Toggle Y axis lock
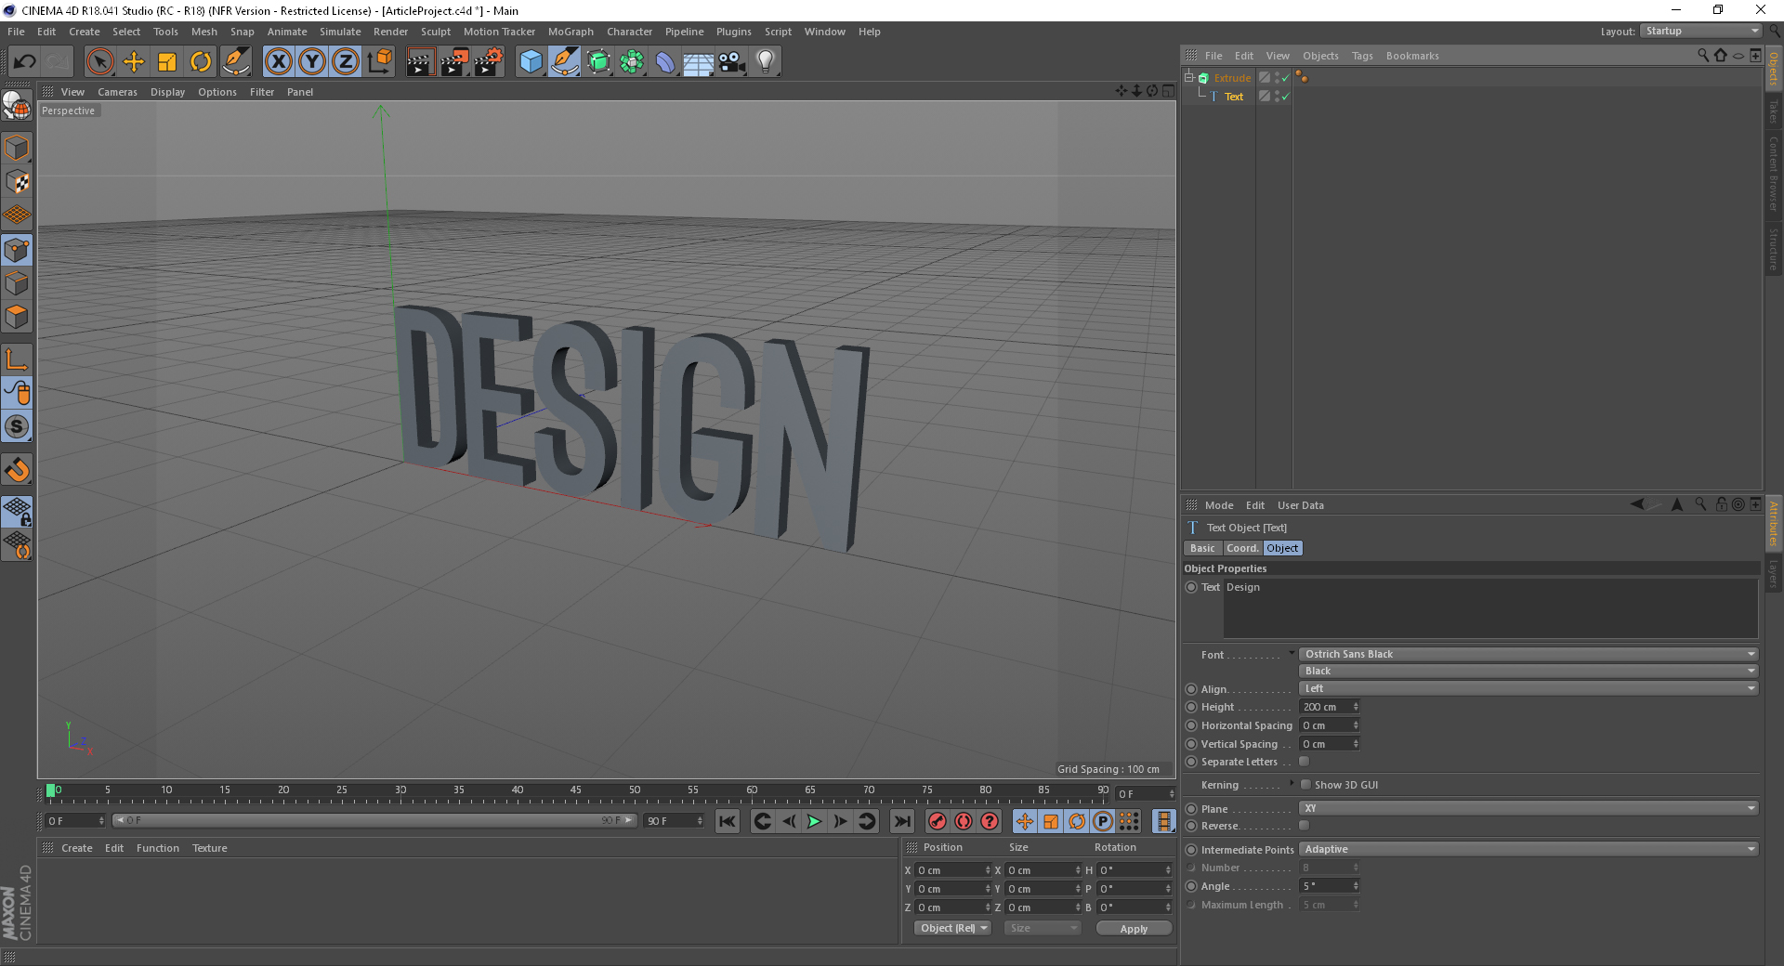Screen dimensions: 1784x966 312,62
